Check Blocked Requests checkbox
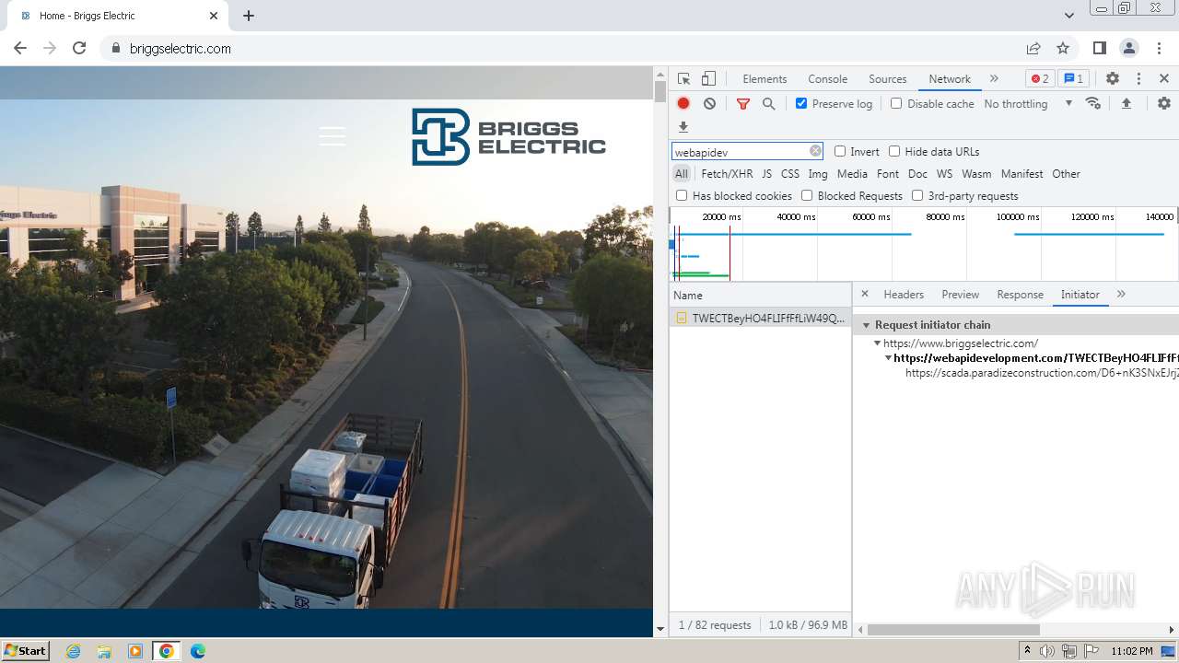The width and height of the screenshot is (1179, 663). click(x=807, y=196)
